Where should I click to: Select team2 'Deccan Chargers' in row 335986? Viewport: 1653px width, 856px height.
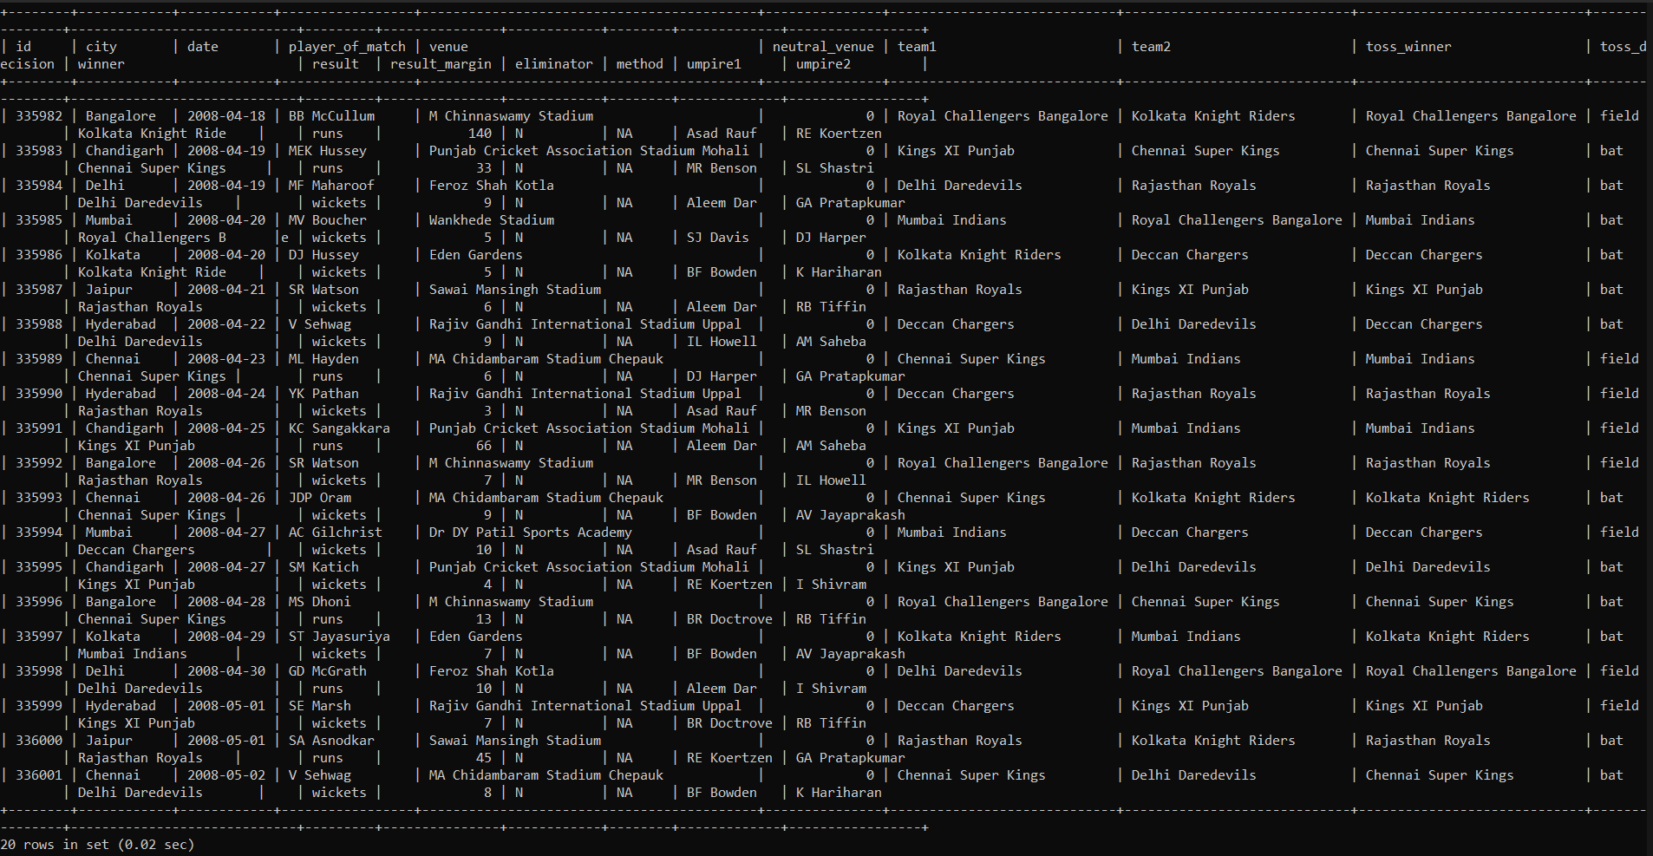[x=1190, y=255]
